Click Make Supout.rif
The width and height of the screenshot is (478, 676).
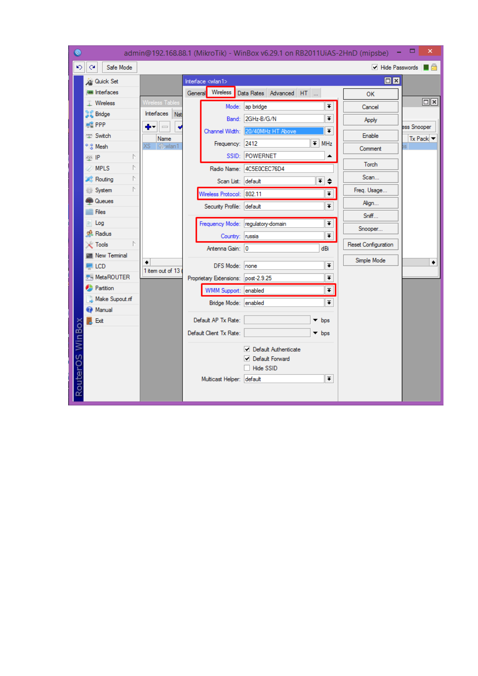(113, 299)
